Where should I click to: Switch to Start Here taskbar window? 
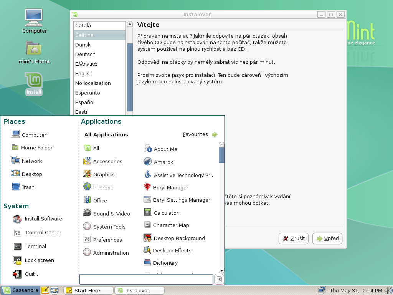pyautogui.click(x=88, y=290)
